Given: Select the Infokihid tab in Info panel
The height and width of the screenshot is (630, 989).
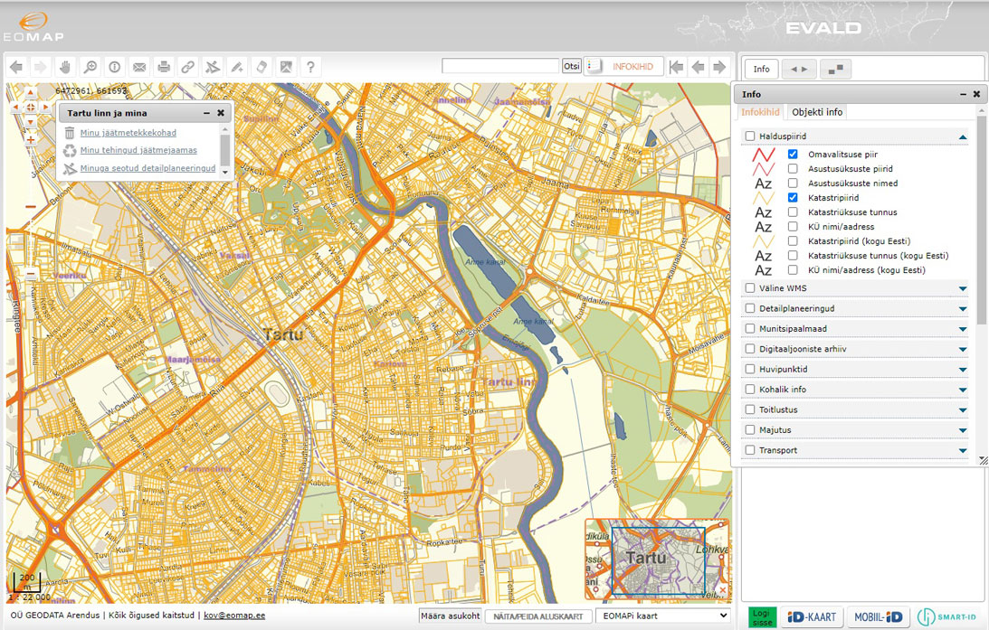Looking at the screenshot, I should point(760,112).
